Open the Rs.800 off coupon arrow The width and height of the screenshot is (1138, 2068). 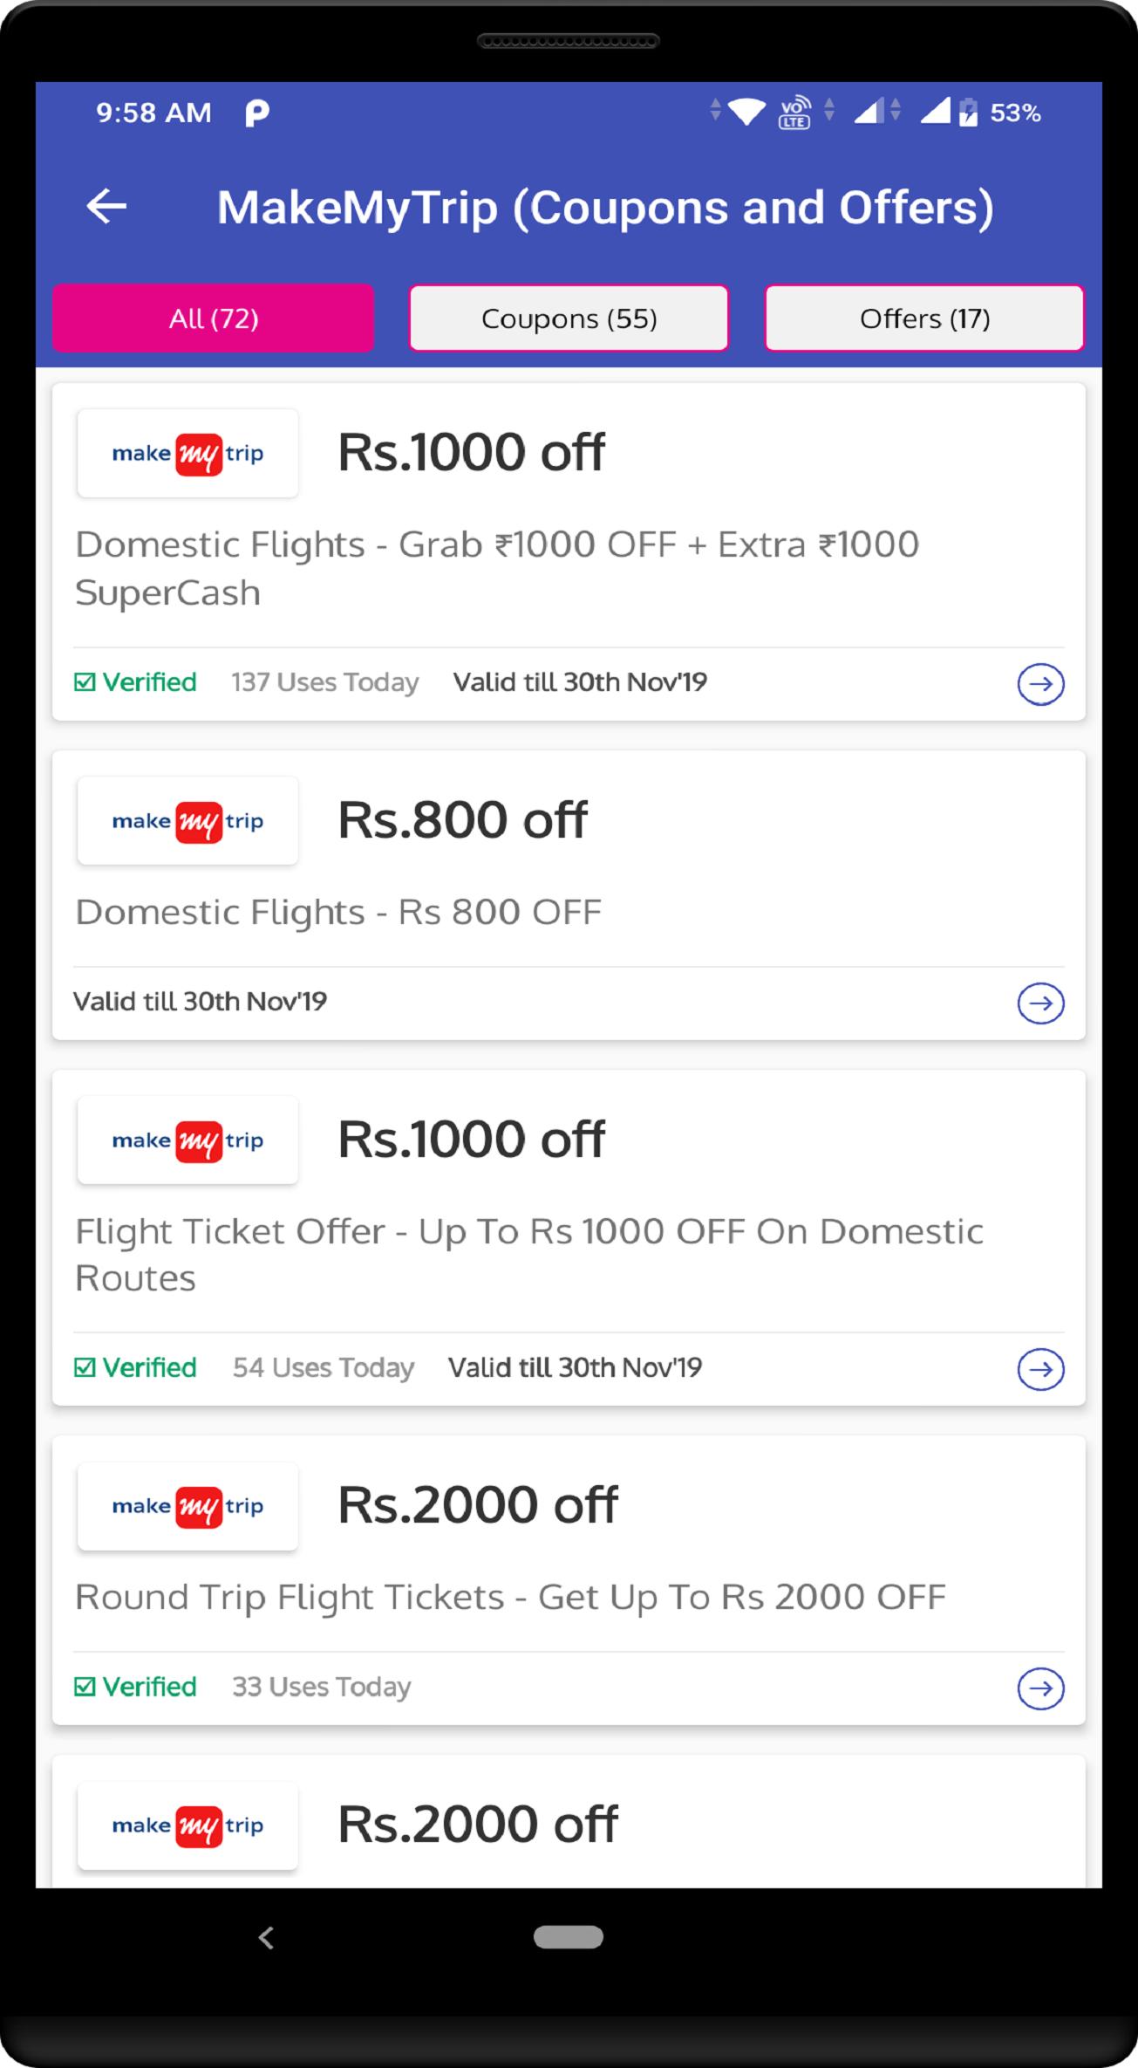click(1040, 1003)
